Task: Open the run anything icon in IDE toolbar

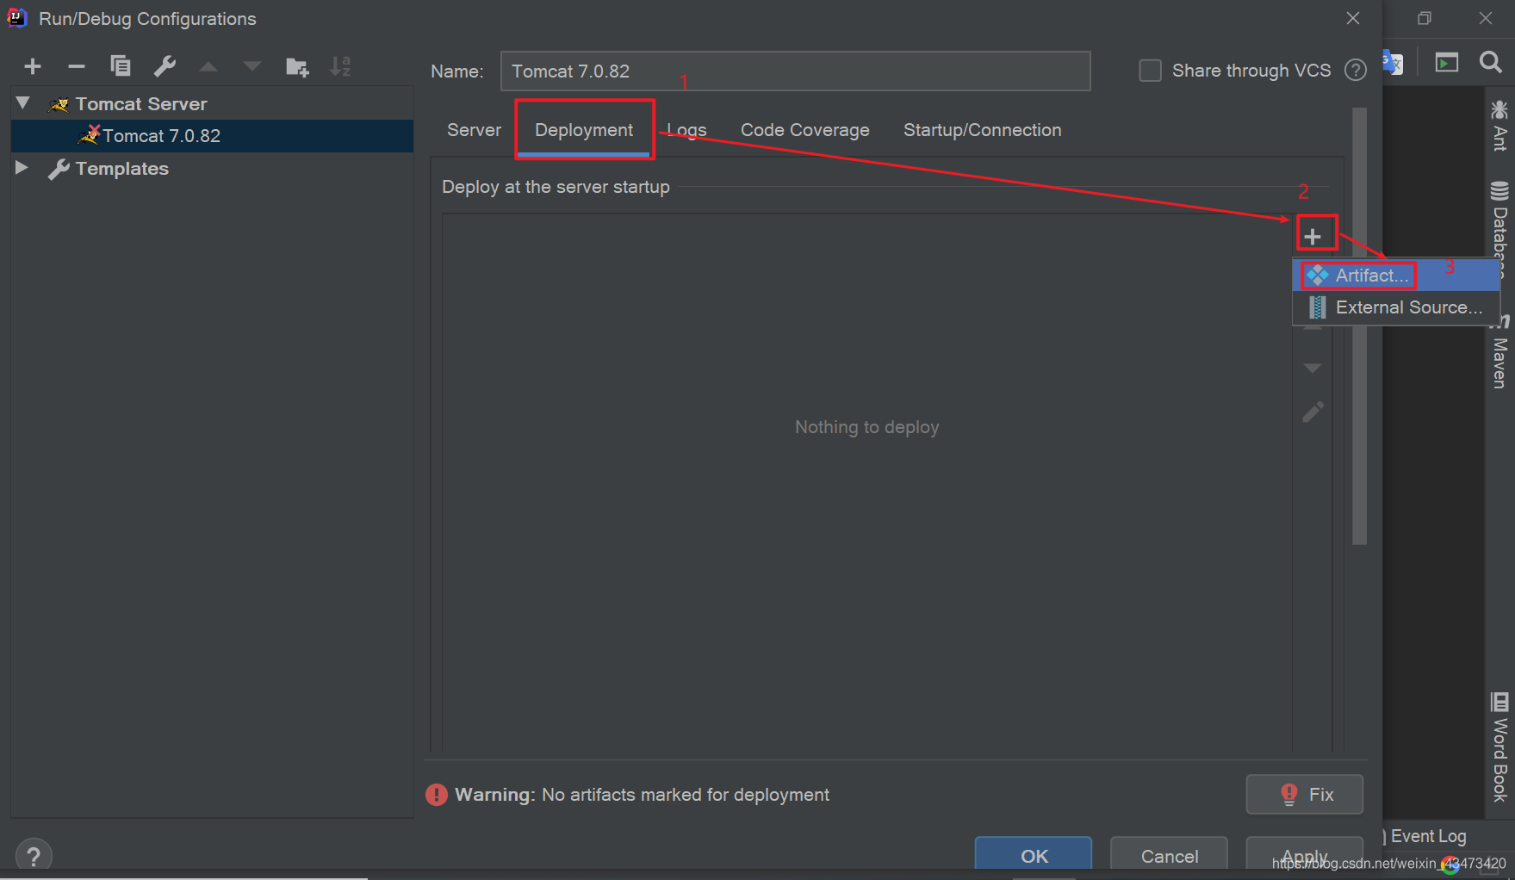Action: (1447, 62)
